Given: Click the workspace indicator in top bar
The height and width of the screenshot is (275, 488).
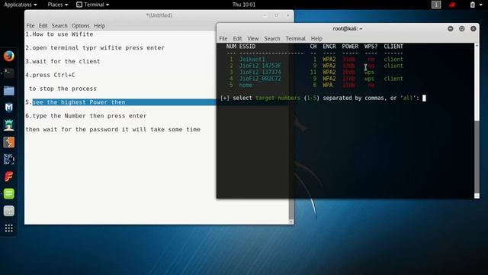Looking at the screenshot, I should [x=436, y=5].
